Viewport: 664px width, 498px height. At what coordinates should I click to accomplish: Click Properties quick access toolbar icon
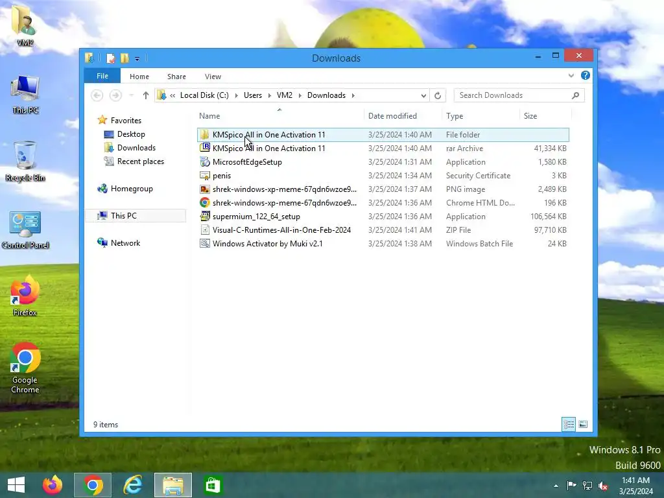(x=110, y=58)
